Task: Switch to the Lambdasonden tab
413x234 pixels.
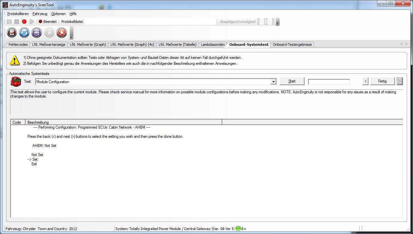Action: (x=213, y=45)
